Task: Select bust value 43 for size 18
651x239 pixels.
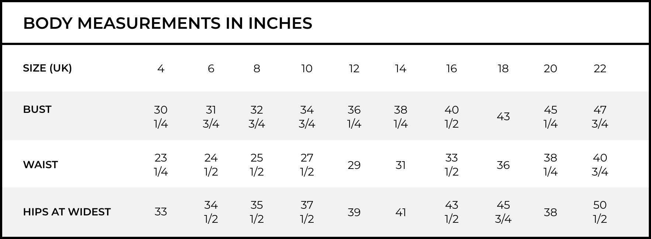Action: (x=503, y=117)
